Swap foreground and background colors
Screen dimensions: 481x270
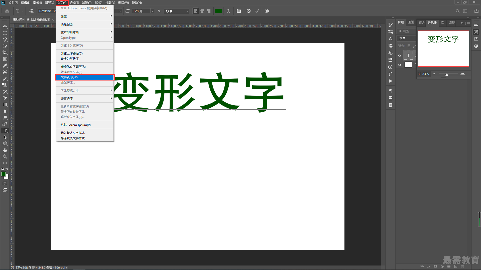[7, 169]
